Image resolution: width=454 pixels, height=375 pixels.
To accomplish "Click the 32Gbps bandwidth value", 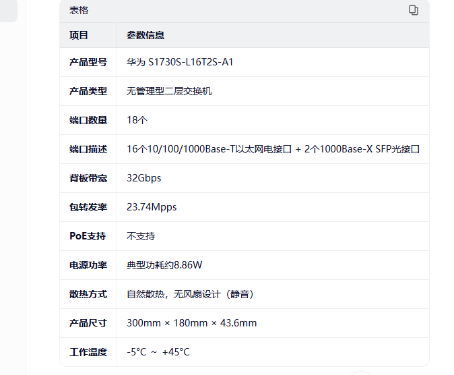I will 144,178.
